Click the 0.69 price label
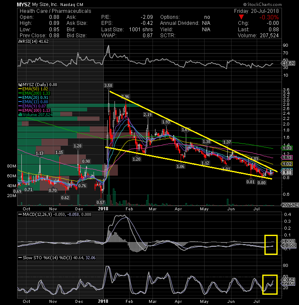 18,191
